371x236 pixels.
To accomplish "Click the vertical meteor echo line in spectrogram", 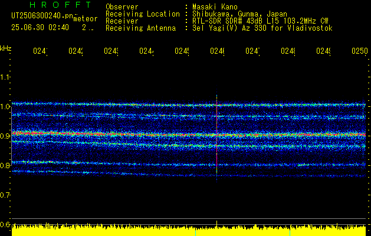I will tap(216, 139).
